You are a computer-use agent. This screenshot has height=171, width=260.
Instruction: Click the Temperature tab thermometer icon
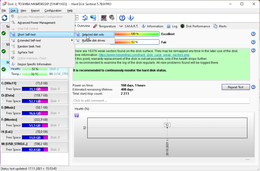click(95, 26)
